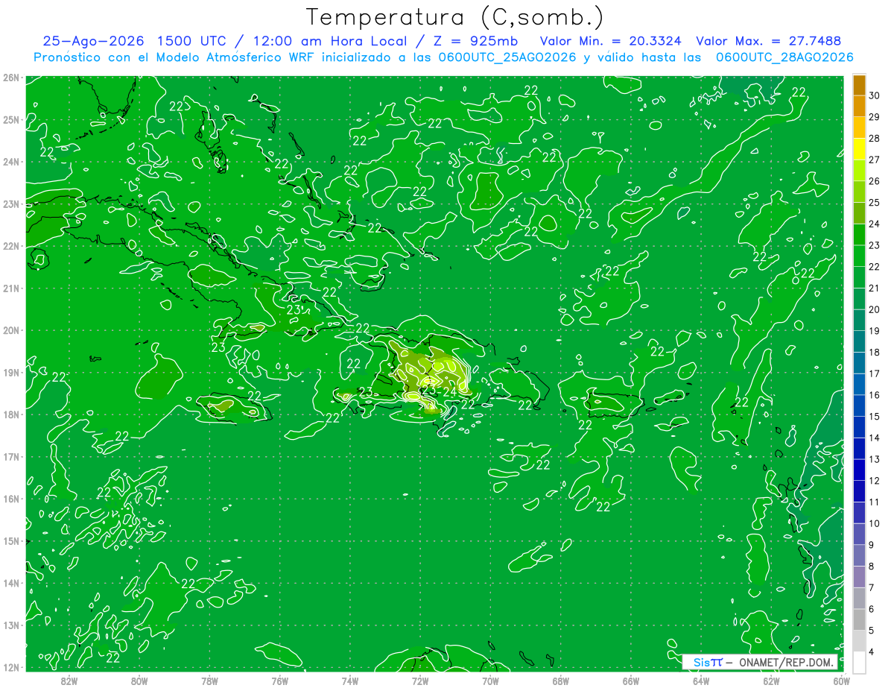Click the latitude axis label "17N"

11,456
